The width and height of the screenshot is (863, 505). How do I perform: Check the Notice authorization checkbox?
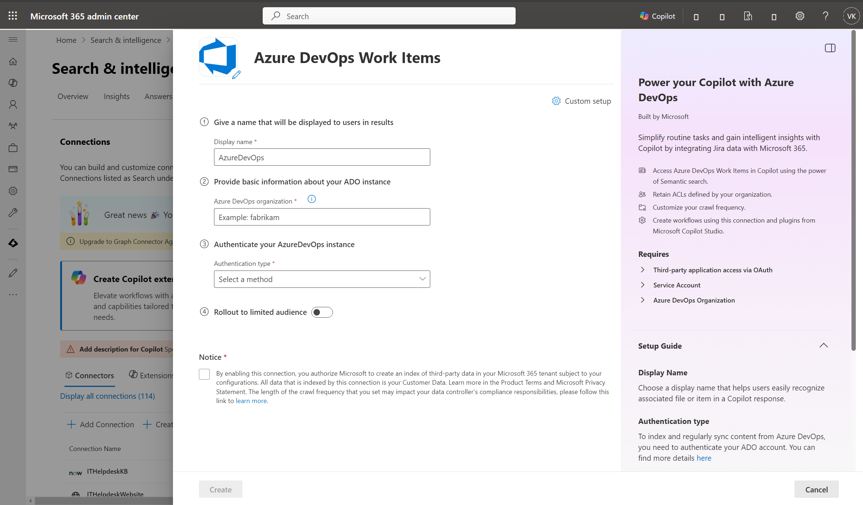click(x=204, y=374)
